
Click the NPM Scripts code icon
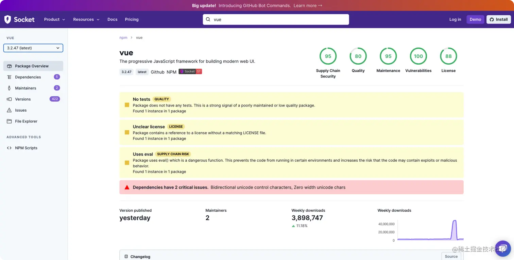[9, 148]
